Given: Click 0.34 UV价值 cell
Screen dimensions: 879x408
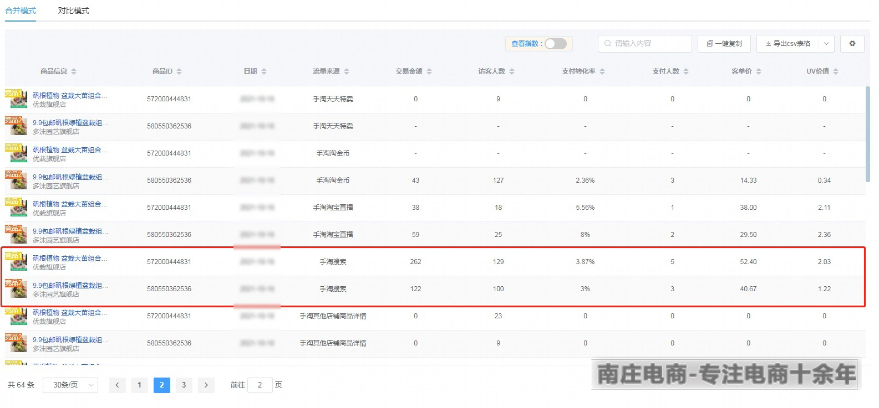Looking at the screenshot, I should (824, 180).
